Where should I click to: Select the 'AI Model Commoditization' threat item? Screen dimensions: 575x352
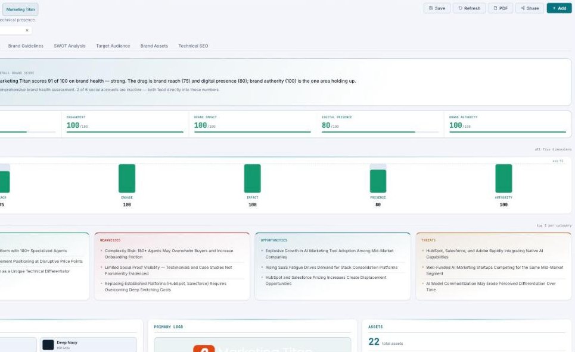click(x=493, y=287)
